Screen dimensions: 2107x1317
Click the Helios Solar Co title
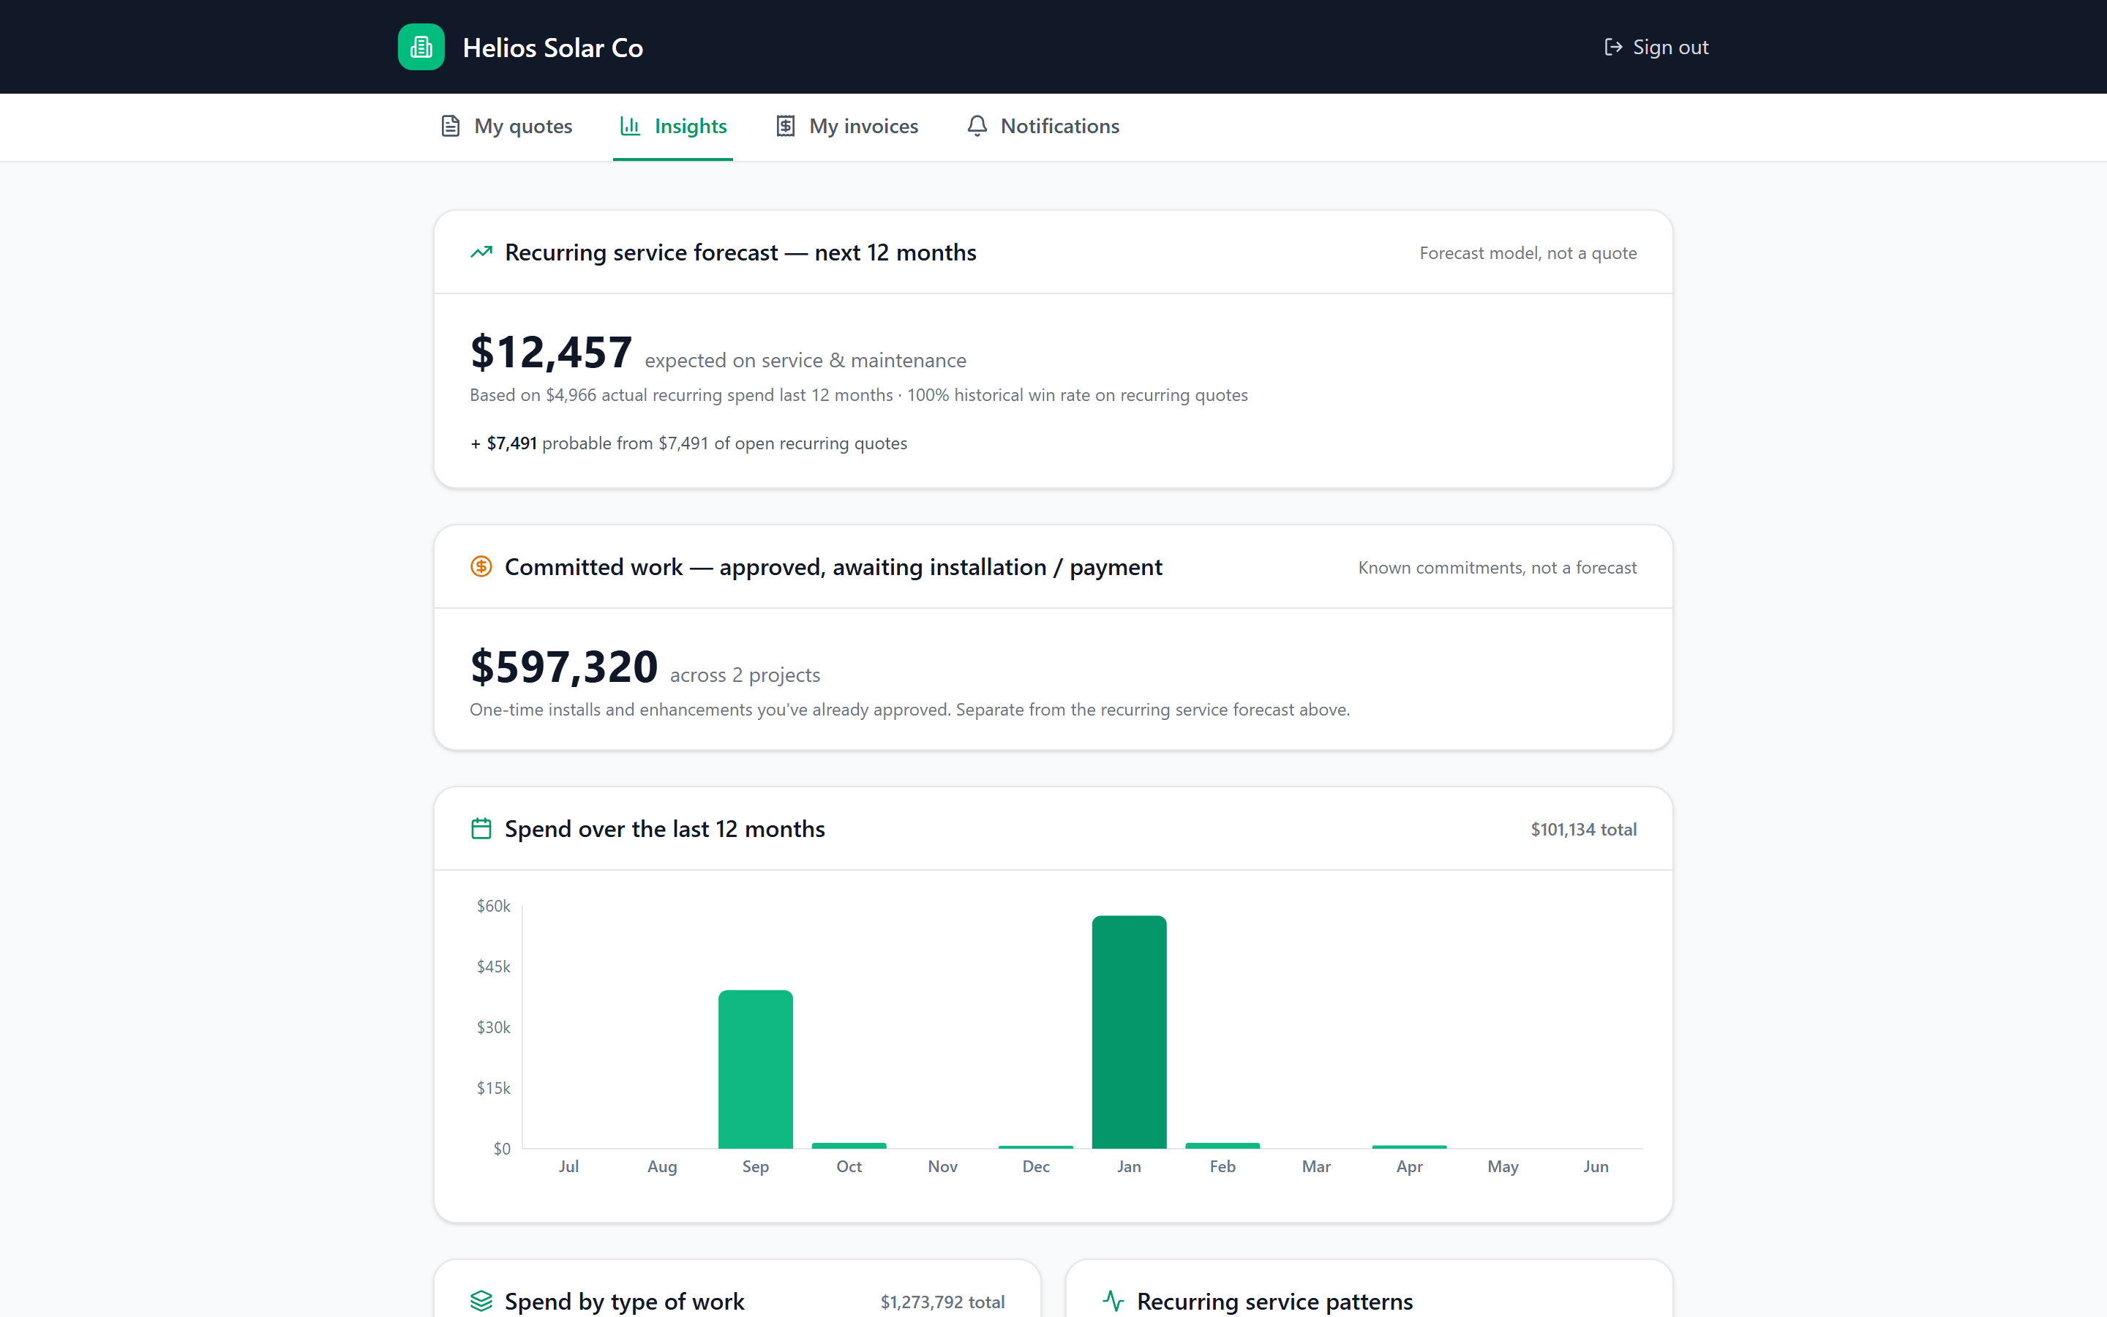(x=553, y=48)
